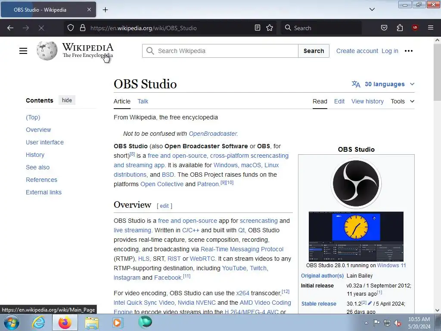441x331 pixels.
Task: Click the muted volume tray icon
Action: 398,323
